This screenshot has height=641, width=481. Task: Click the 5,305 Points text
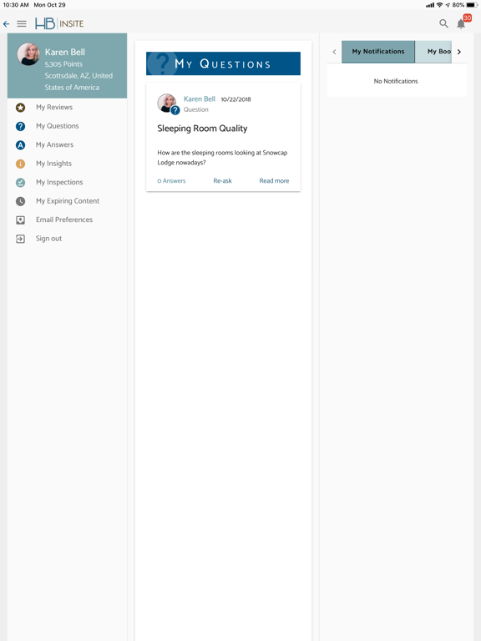[x=63, y=64]
